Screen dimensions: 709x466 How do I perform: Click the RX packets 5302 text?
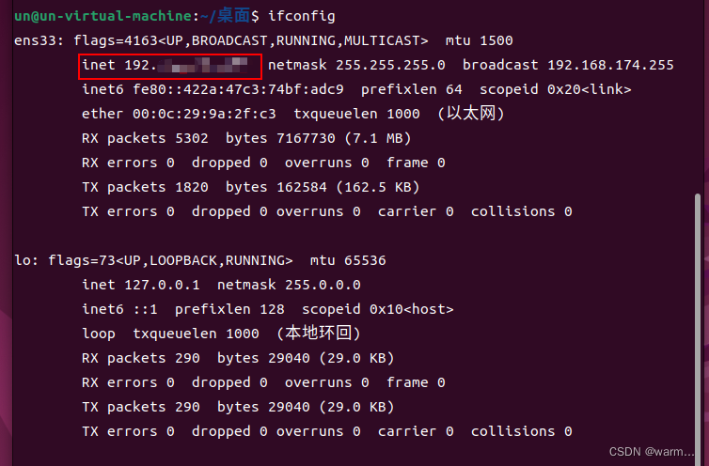click(145, 138)
